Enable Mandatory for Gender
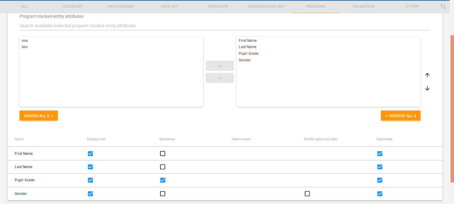The width and height of the screenshot is (454, 204). pyautogui.click(x=163, y=194)
